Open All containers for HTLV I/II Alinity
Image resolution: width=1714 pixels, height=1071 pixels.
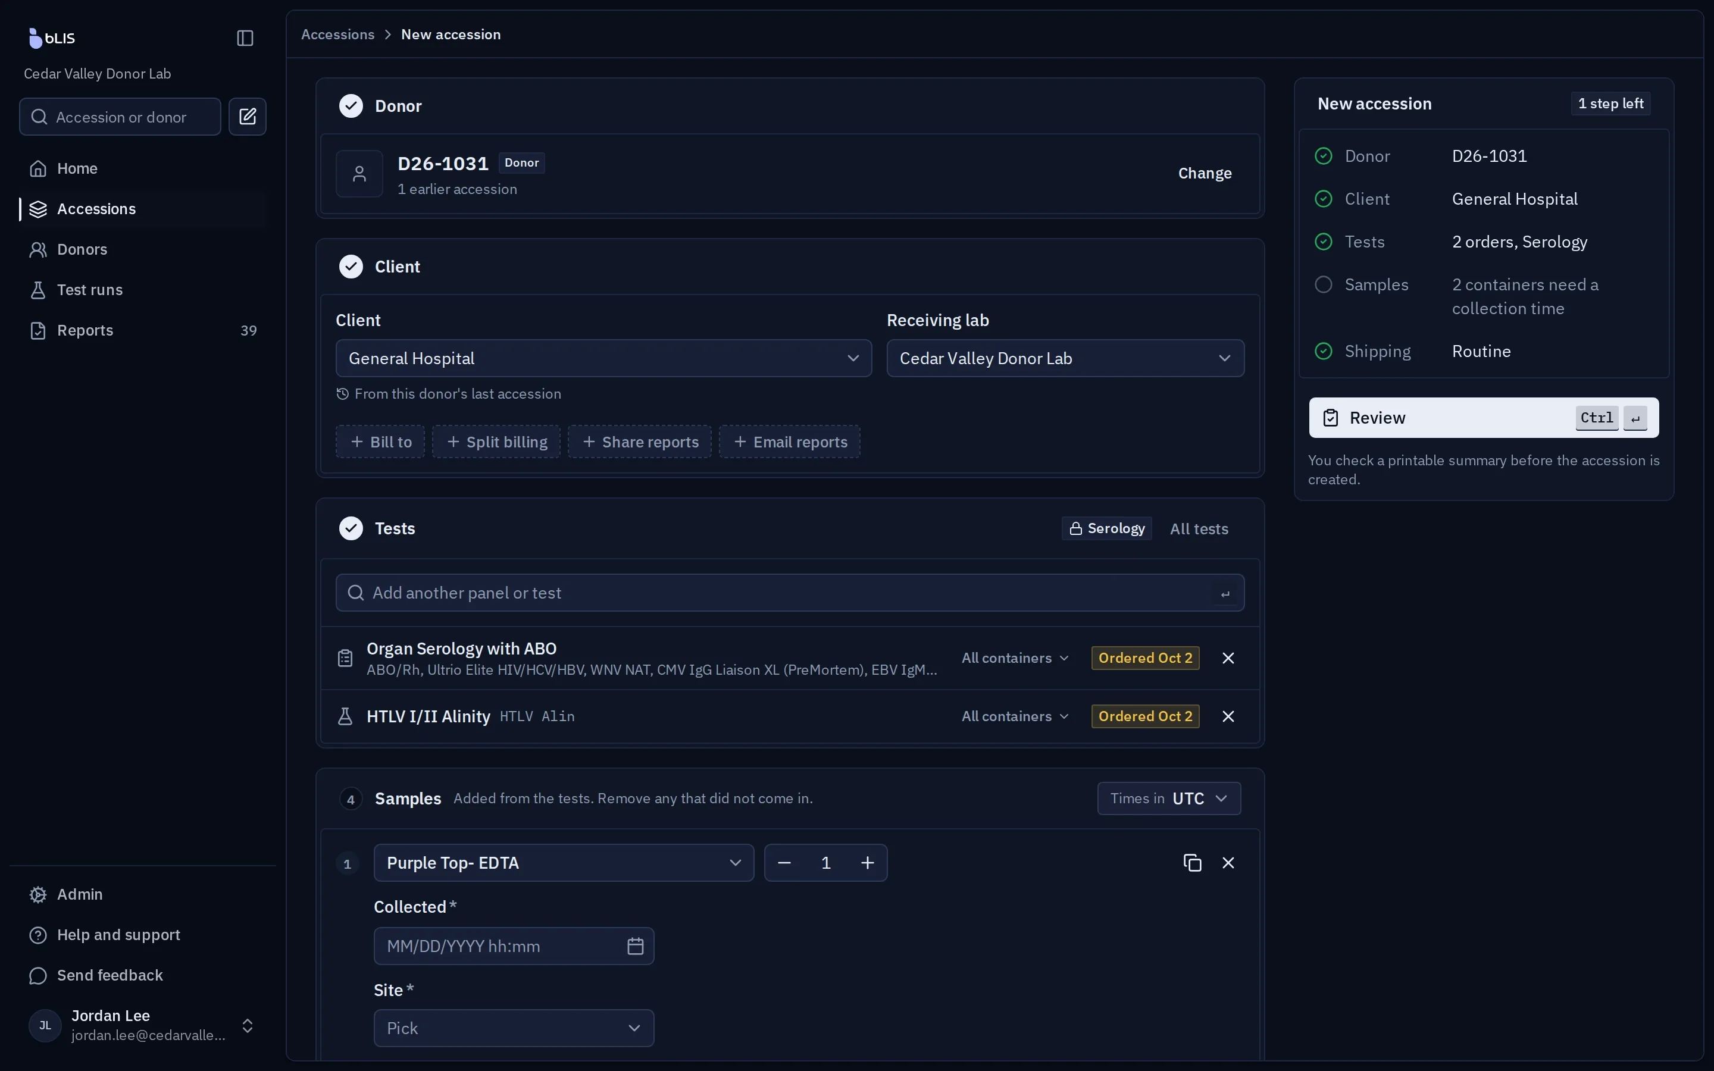click(x=1015, y=716)
